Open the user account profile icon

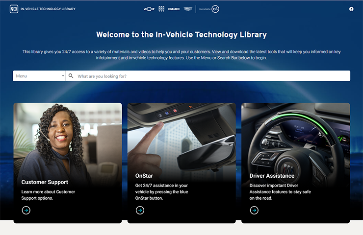[x=351, y=9]
